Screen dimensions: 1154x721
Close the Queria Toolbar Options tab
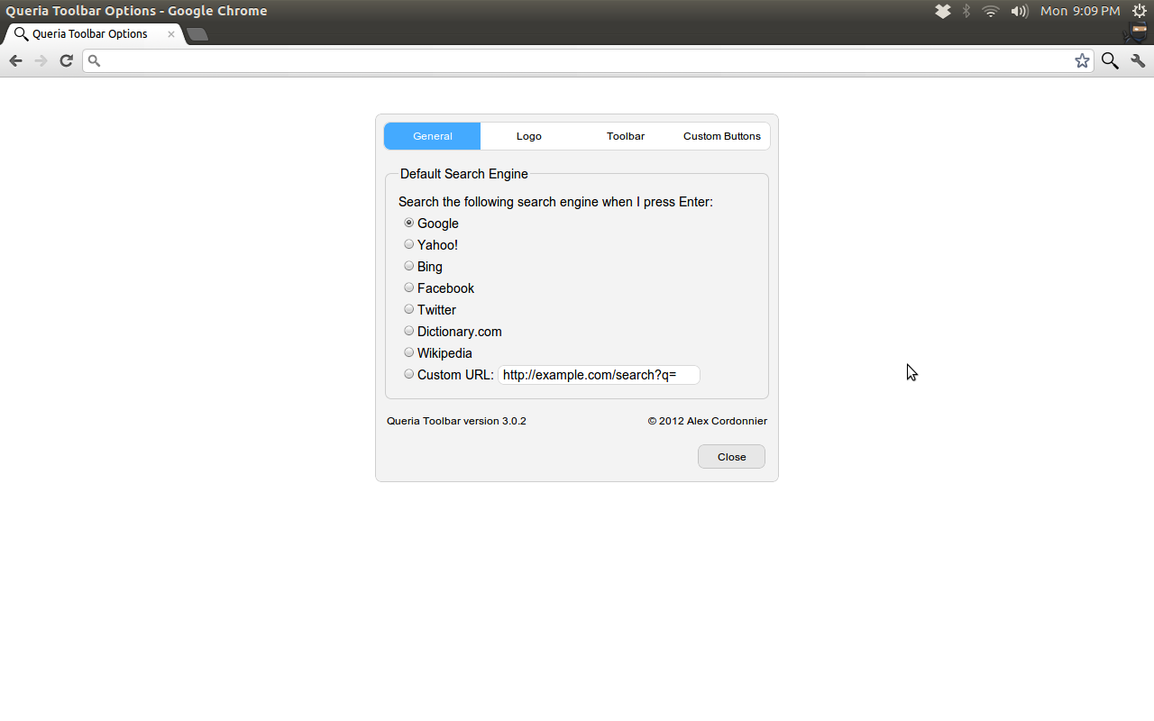pos(171,34)
